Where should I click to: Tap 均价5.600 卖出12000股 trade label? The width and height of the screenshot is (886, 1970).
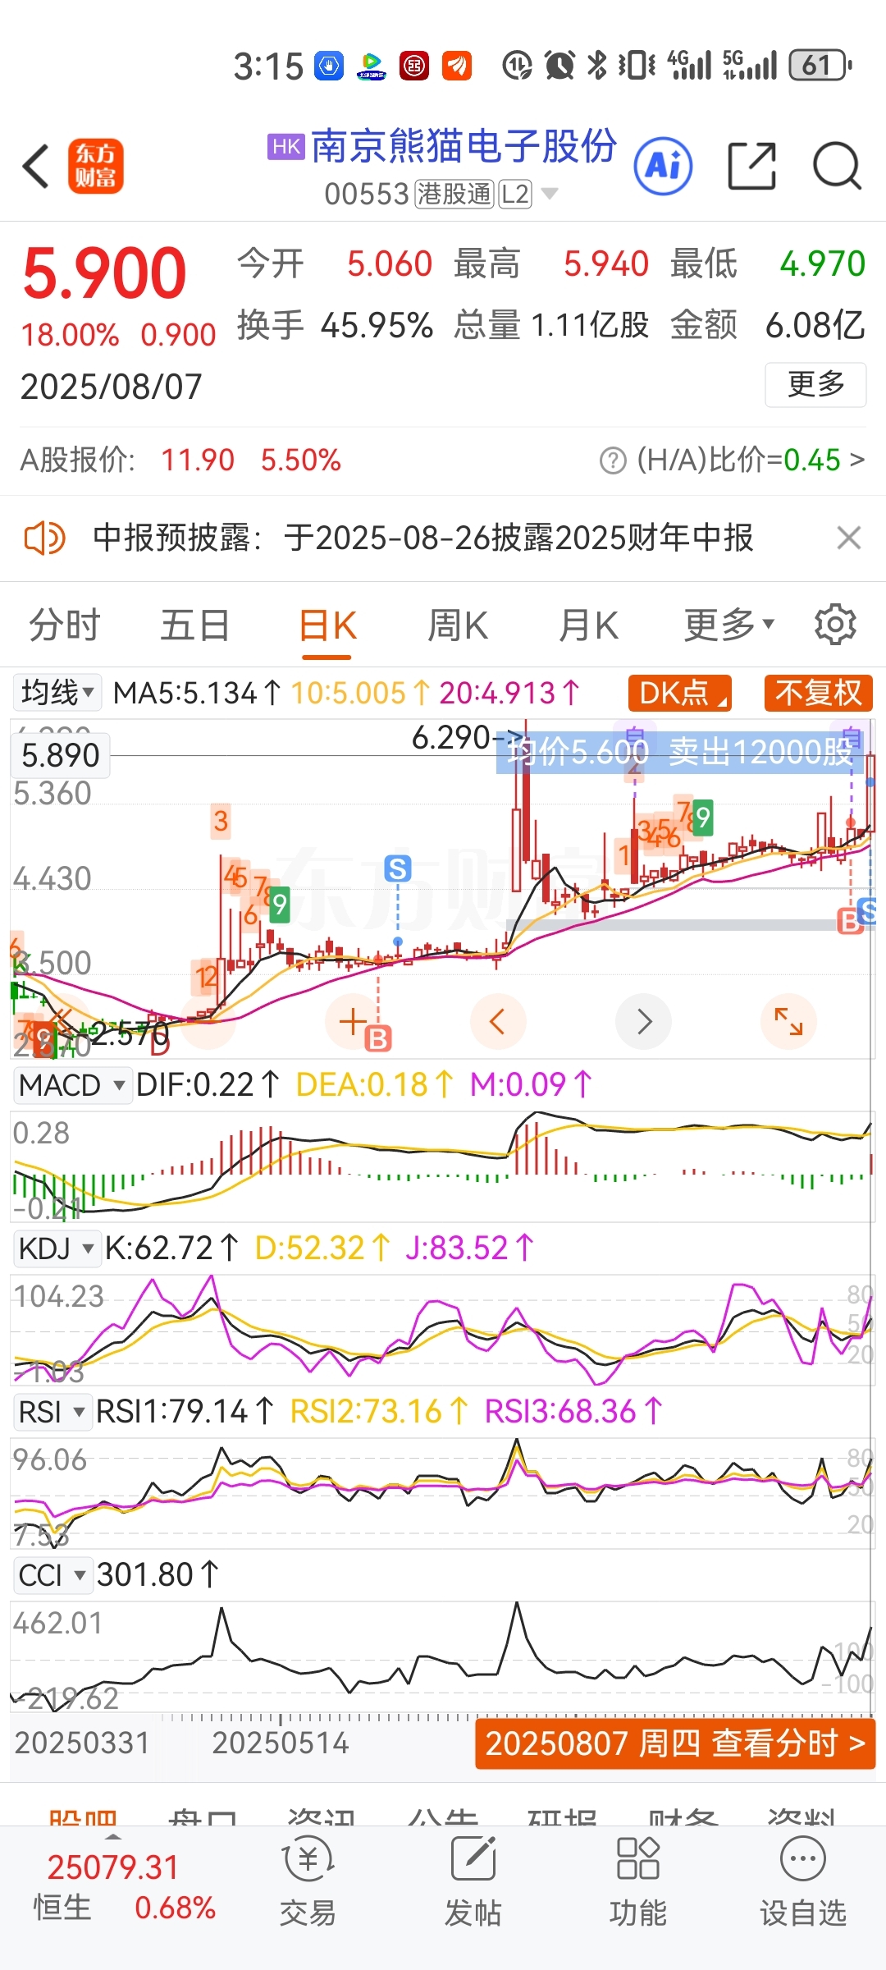click(679, 752)
